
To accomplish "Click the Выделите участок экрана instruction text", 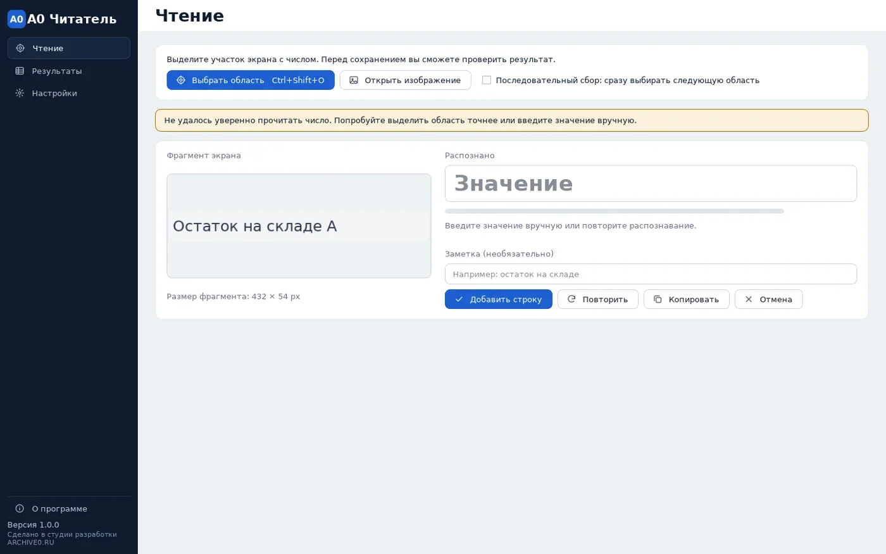I will pyautogui.click(x=361, y=60).
